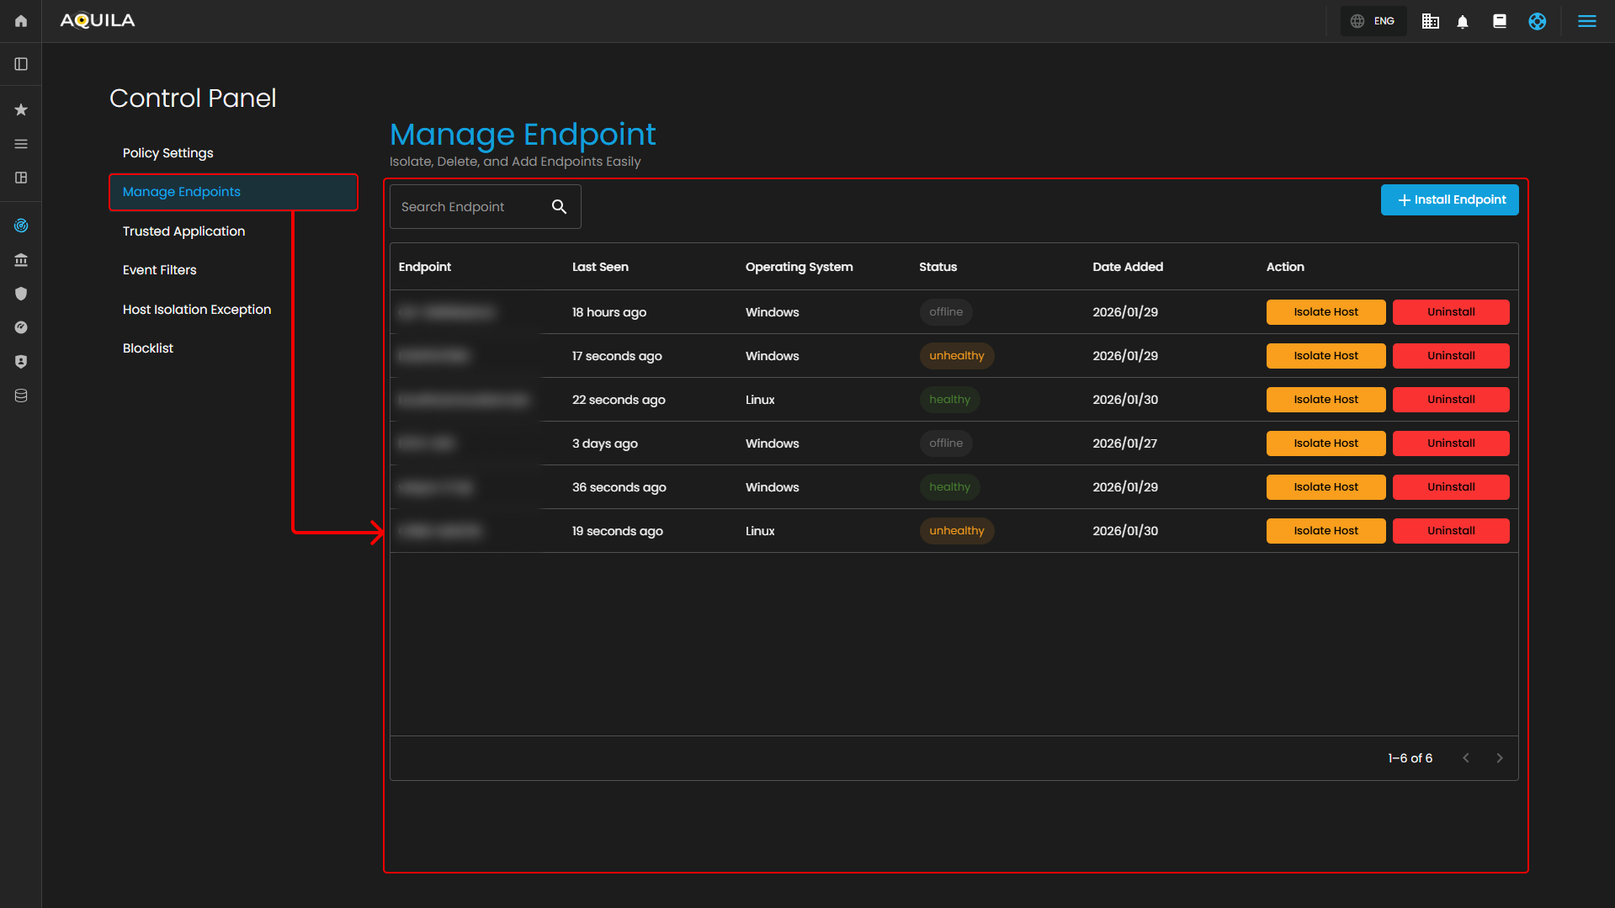This screenshot has height=908, width=1615.
Task: Open Host Isolation Exception section
Action: click(196, 310)
